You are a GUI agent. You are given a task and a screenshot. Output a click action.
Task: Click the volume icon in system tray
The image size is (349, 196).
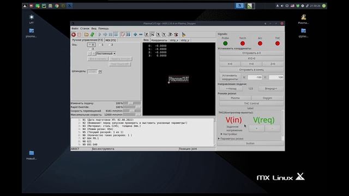tap(282, 6)
